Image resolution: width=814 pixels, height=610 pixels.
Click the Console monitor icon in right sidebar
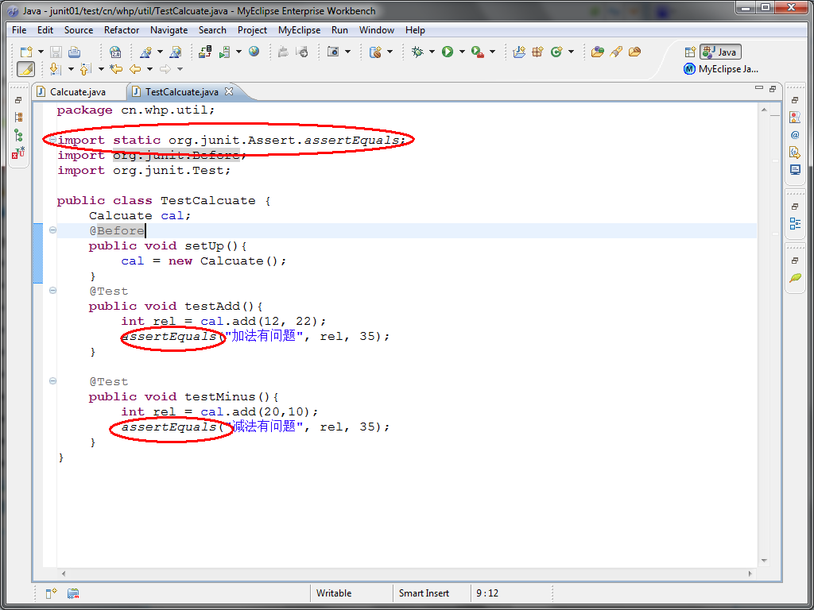pos(795,170)
